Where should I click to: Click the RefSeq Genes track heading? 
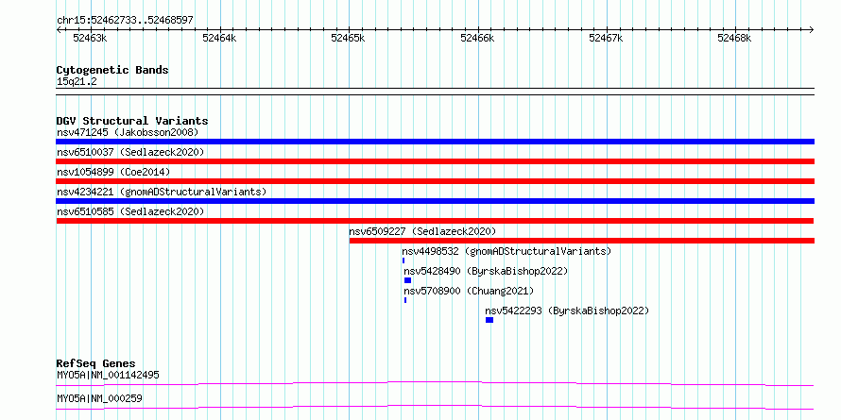(95, 363)
